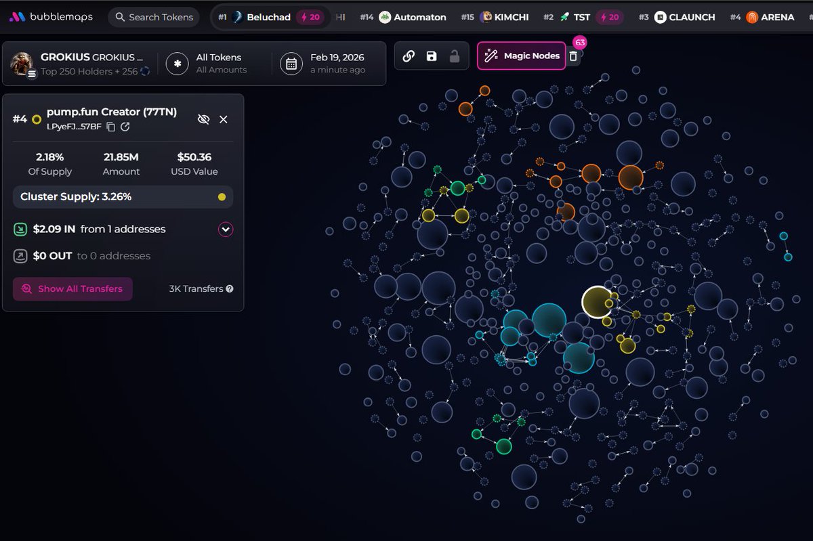
Task: Copy the LPyeFJ...57BF address
Action: (x=111, y=127)
